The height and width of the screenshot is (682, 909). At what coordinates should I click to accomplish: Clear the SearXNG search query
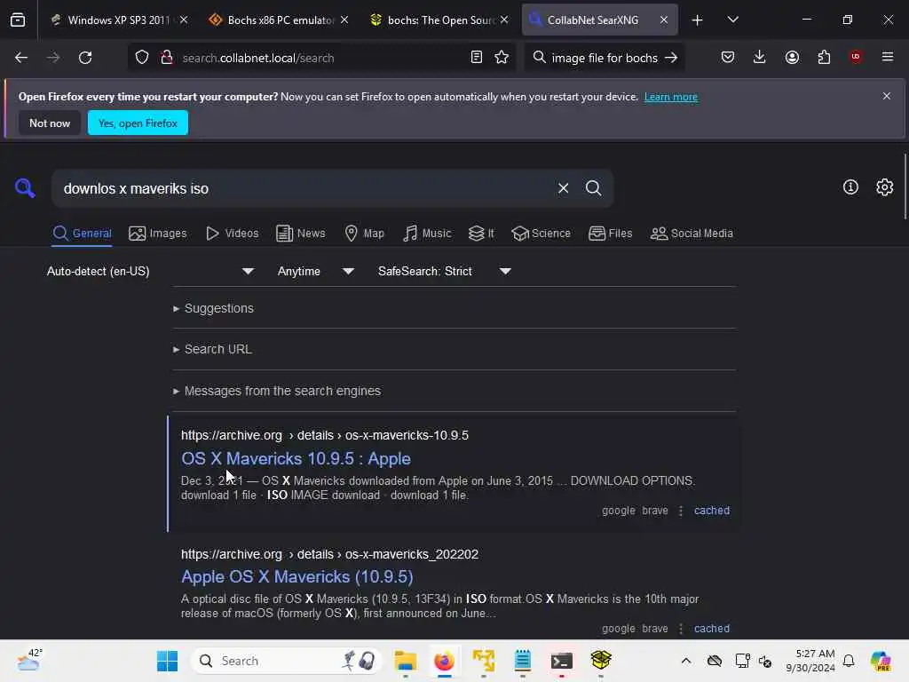click(x=563, y=188)
